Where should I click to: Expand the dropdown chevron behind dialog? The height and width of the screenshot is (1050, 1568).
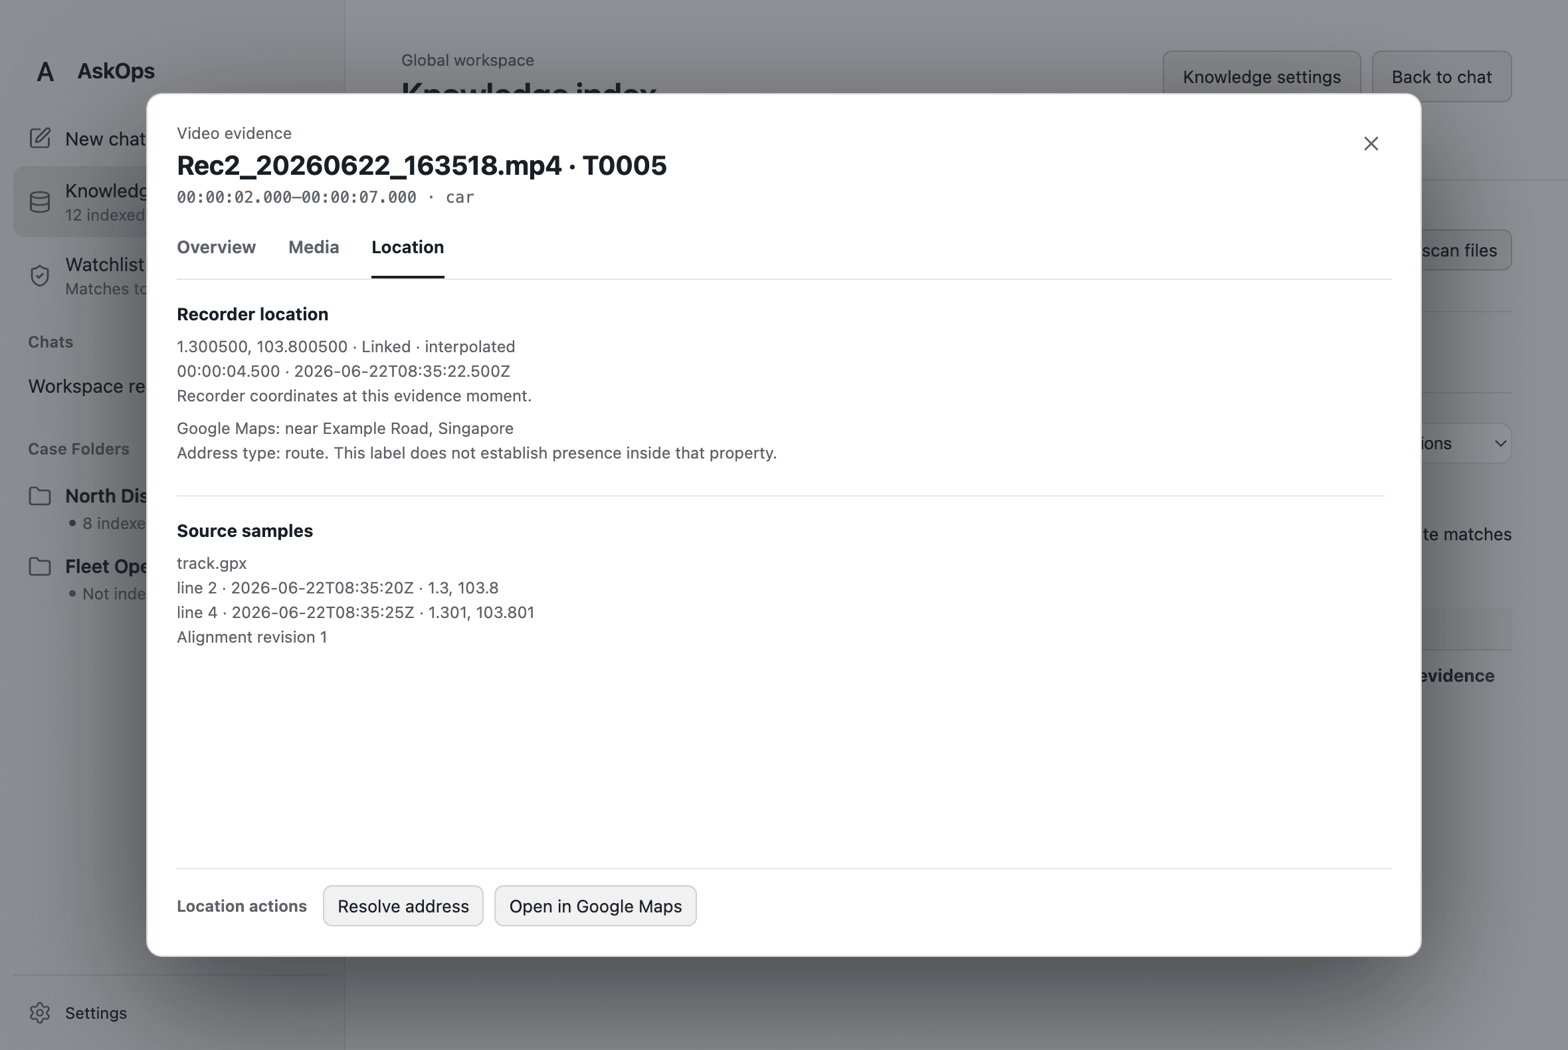coord(1500,443)
